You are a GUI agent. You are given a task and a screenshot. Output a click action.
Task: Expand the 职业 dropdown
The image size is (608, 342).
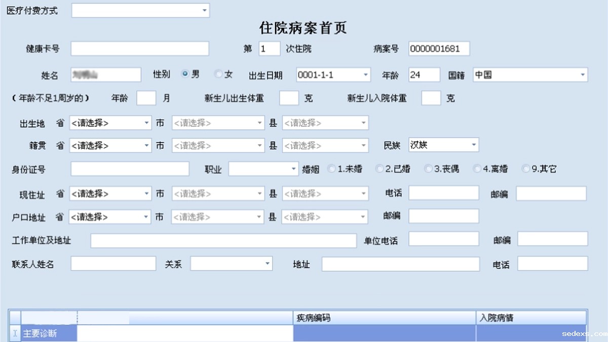293,169
